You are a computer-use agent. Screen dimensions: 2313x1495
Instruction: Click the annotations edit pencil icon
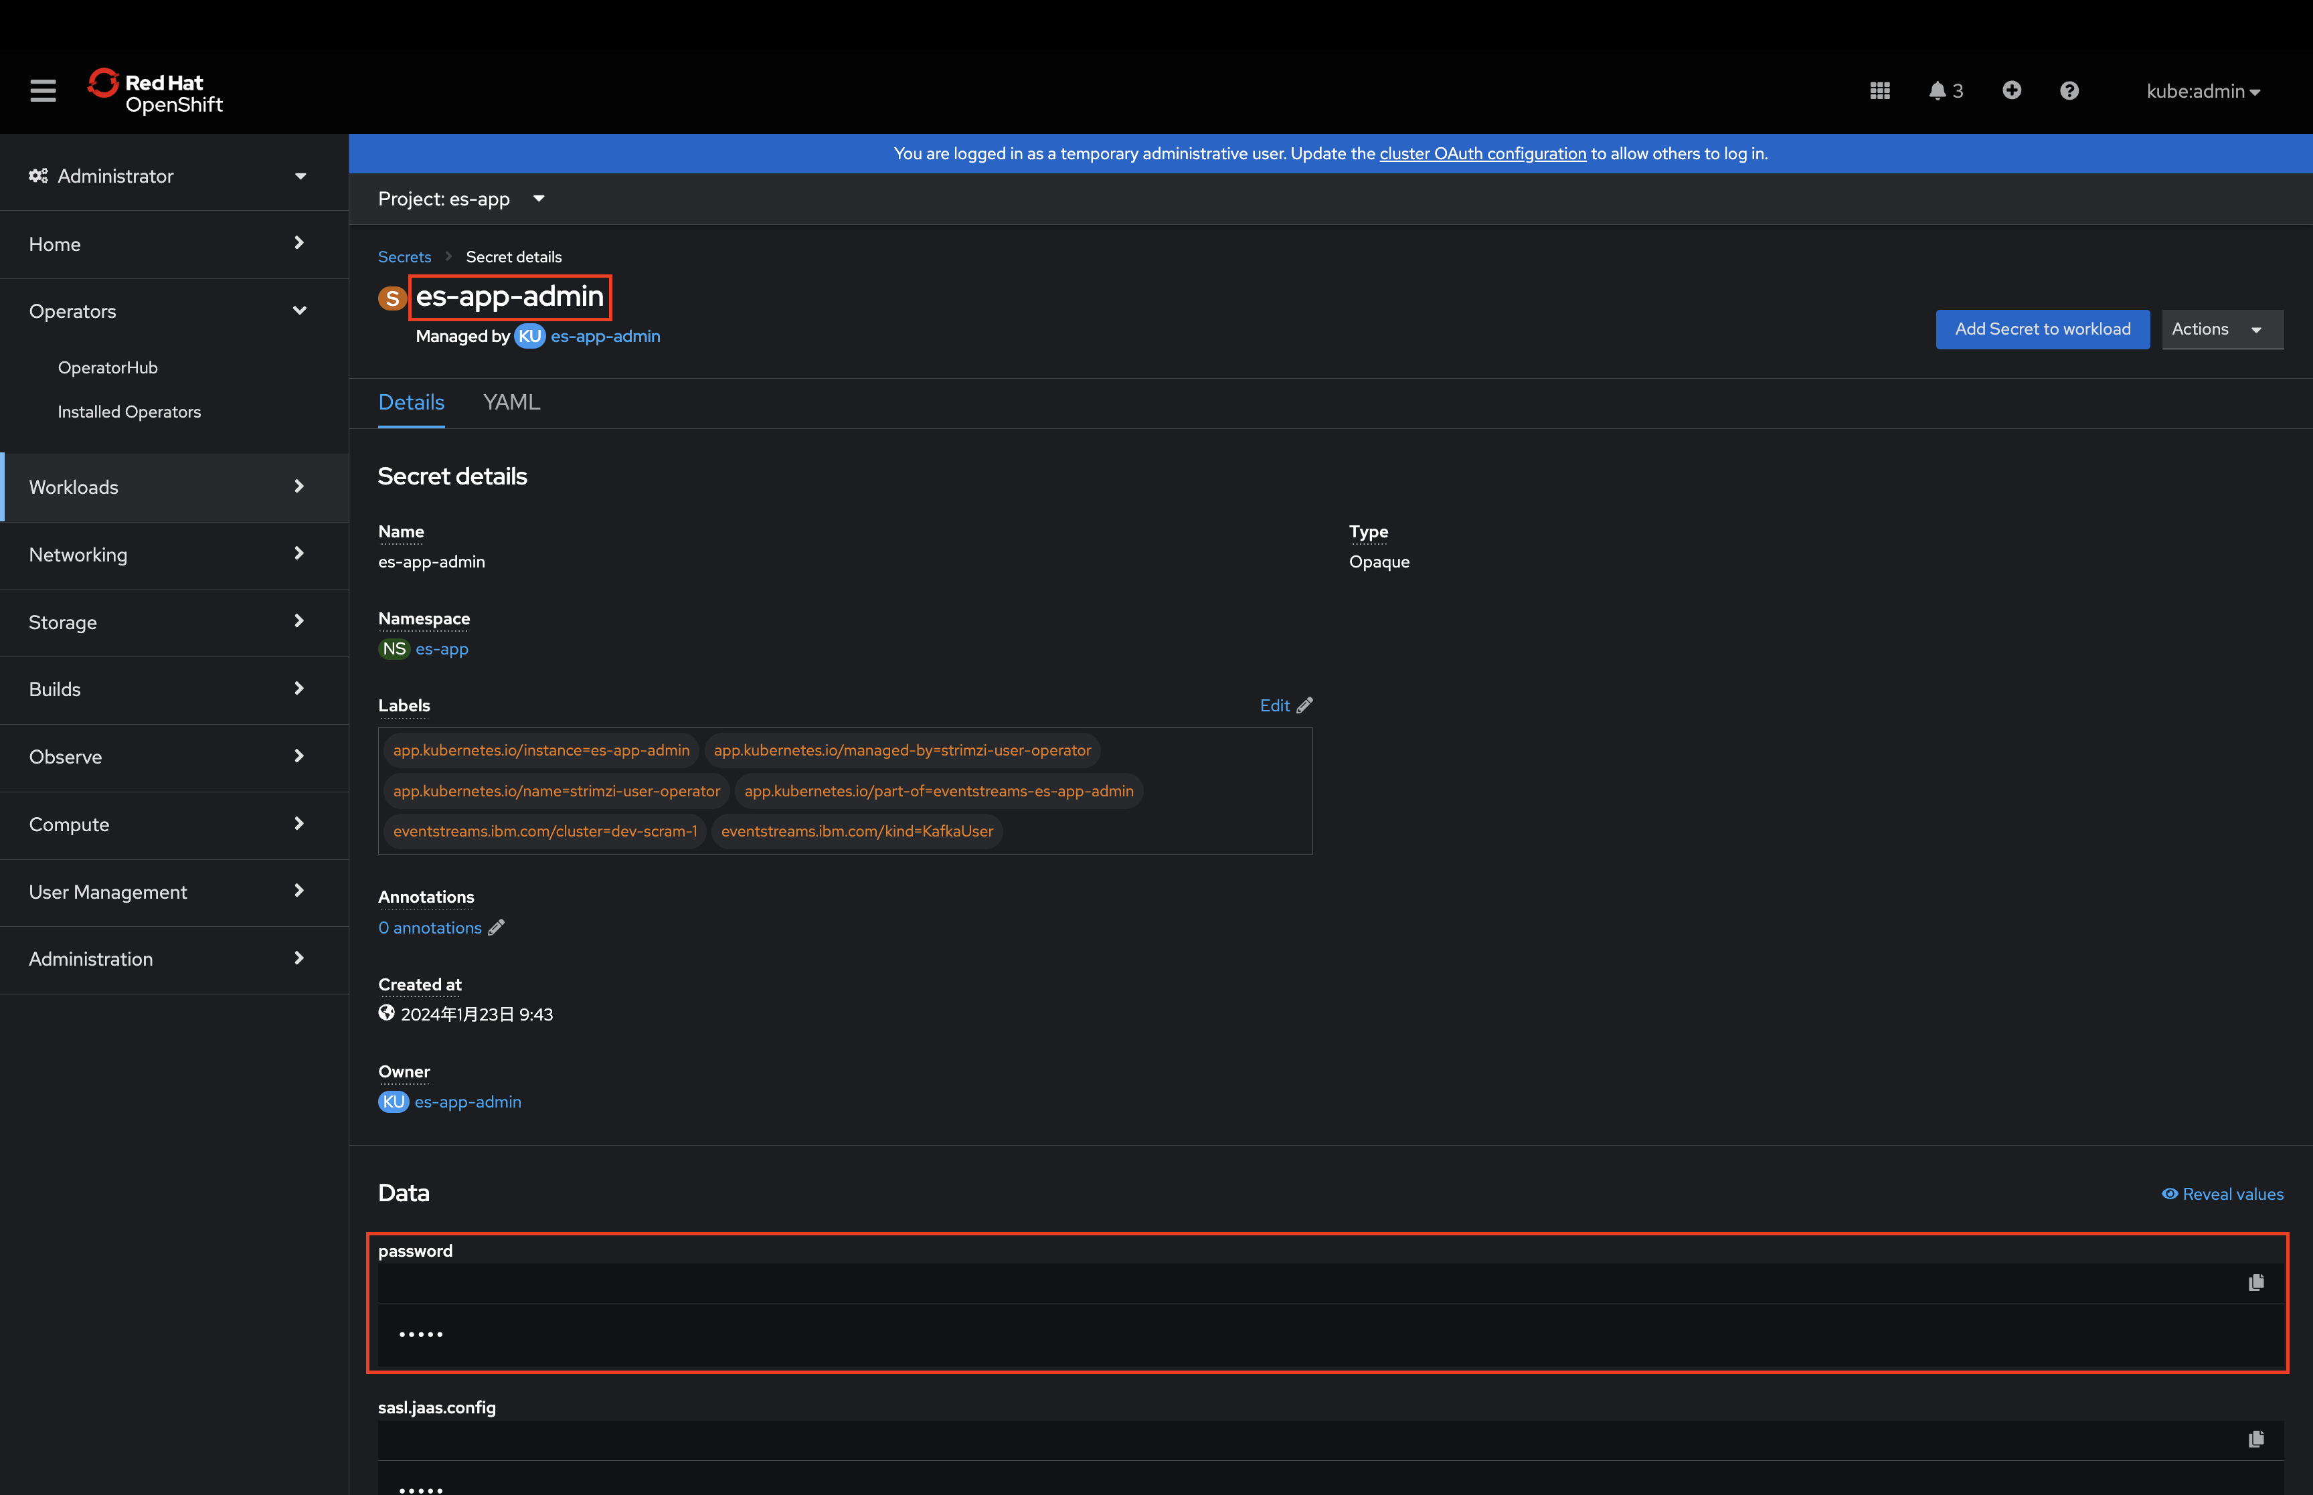496,927
